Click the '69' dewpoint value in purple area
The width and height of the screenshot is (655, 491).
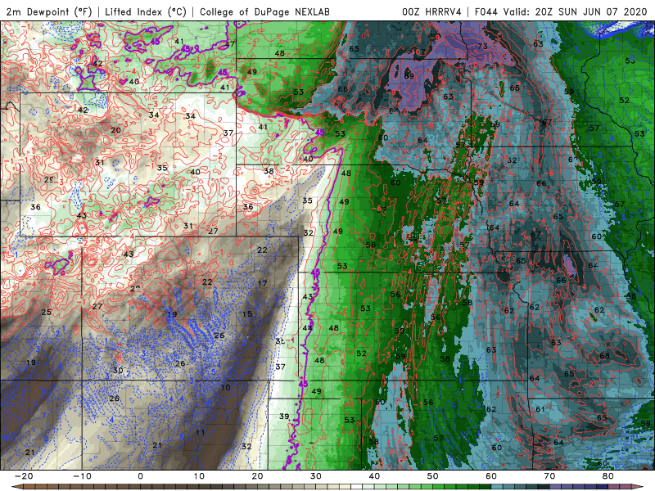pyautogui.click(x=409, y=76)
